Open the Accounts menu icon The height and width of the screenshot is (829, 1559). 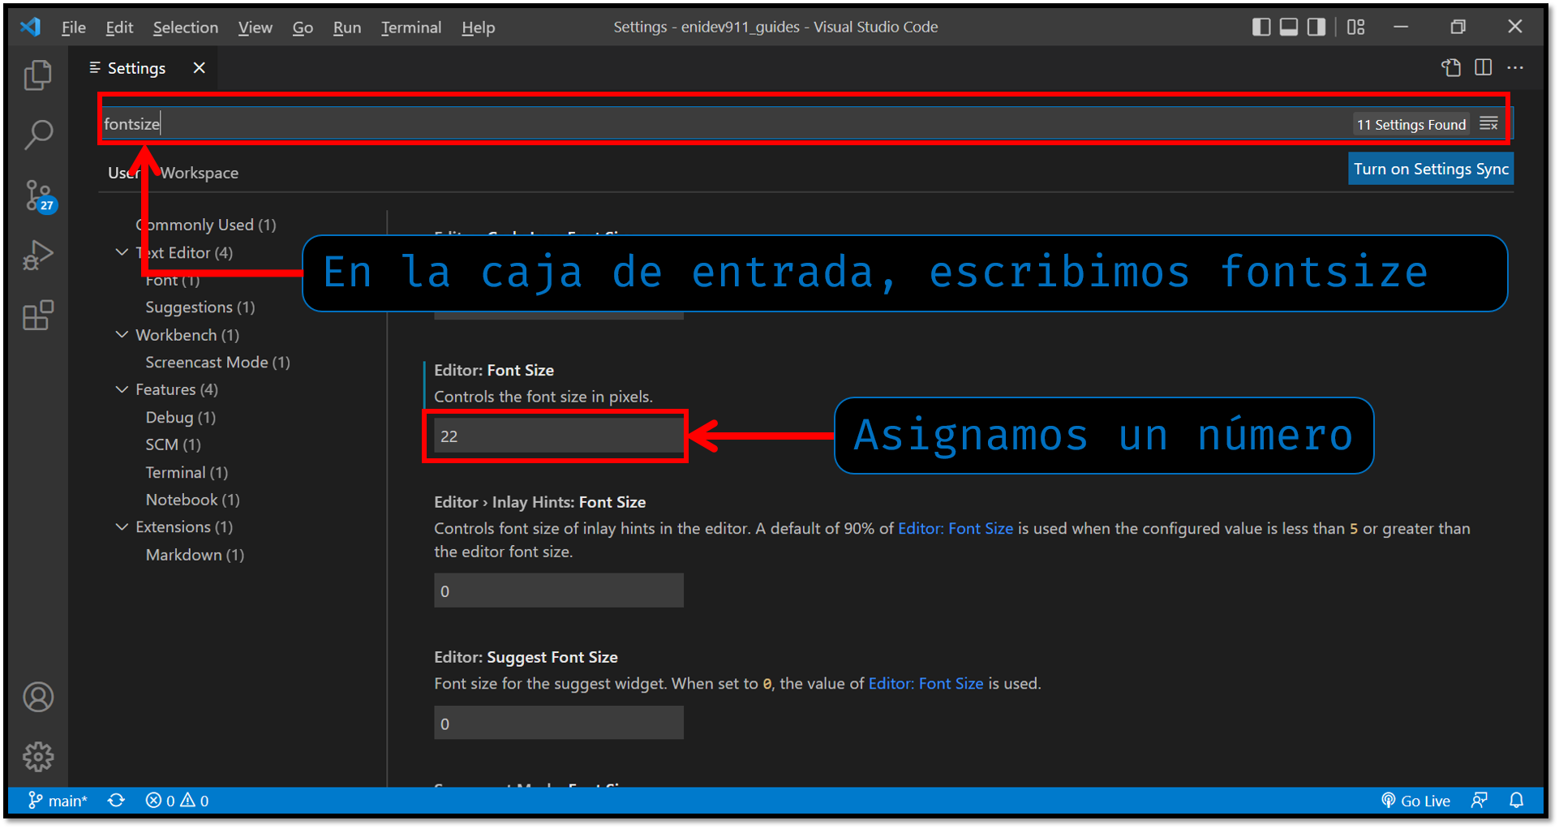pos(37,697)
